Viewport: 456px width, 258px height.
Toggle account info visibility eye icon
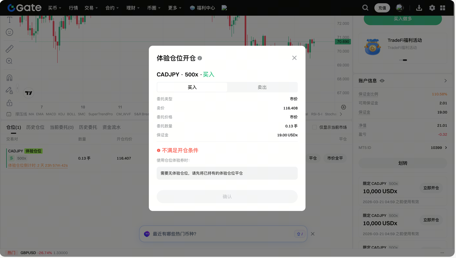click(382, 81)
